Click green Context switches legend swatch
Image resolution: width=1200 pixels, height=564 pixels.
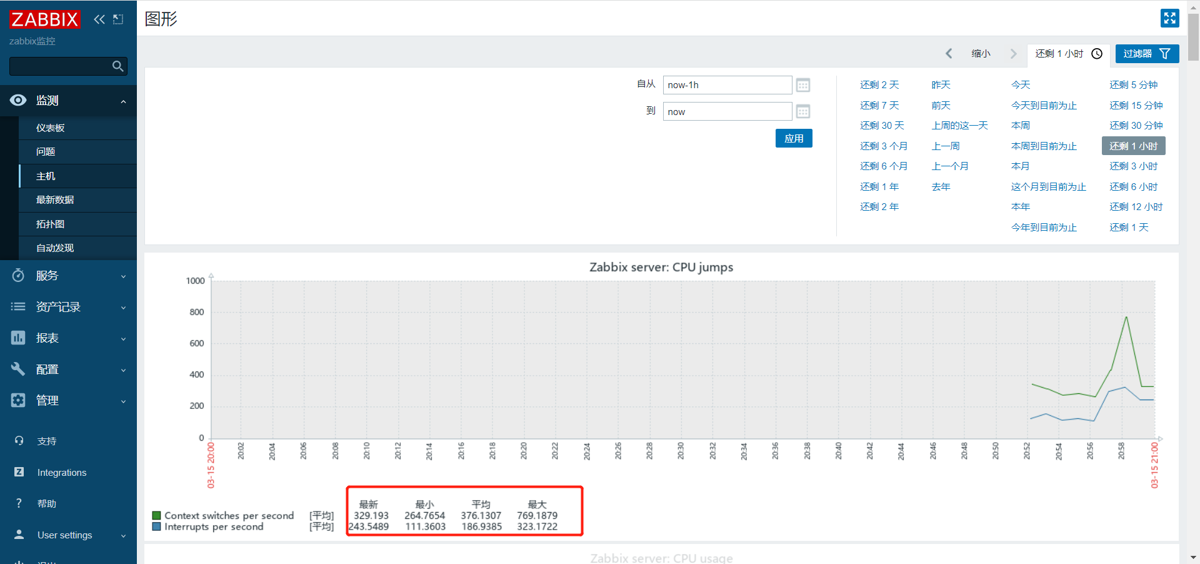click(x=156, y=516)
